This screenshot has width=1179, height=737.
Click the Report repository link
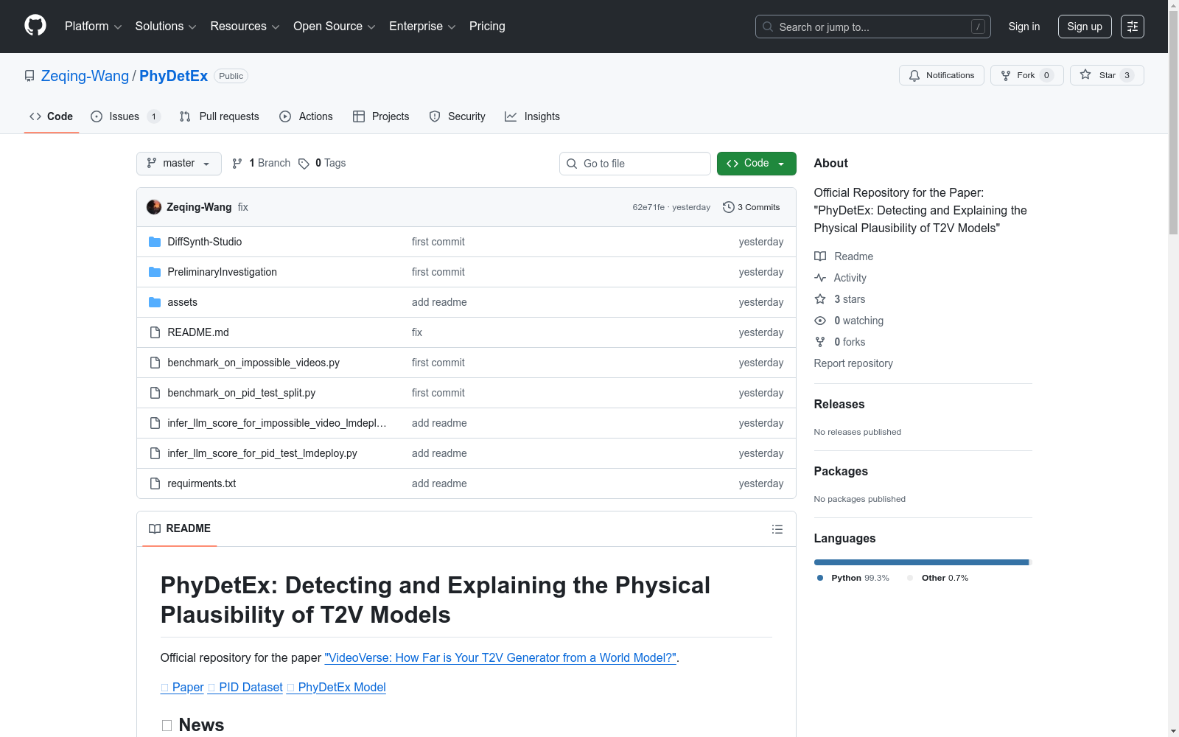click(x=853, y=363)
